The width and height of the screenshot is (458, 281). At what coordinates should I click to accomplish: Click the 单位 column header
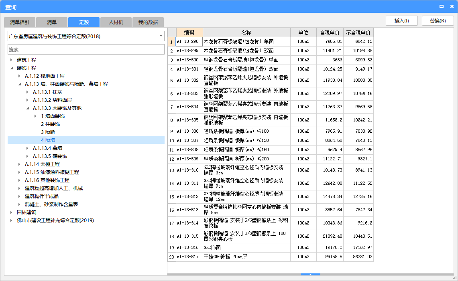[303, 32]
